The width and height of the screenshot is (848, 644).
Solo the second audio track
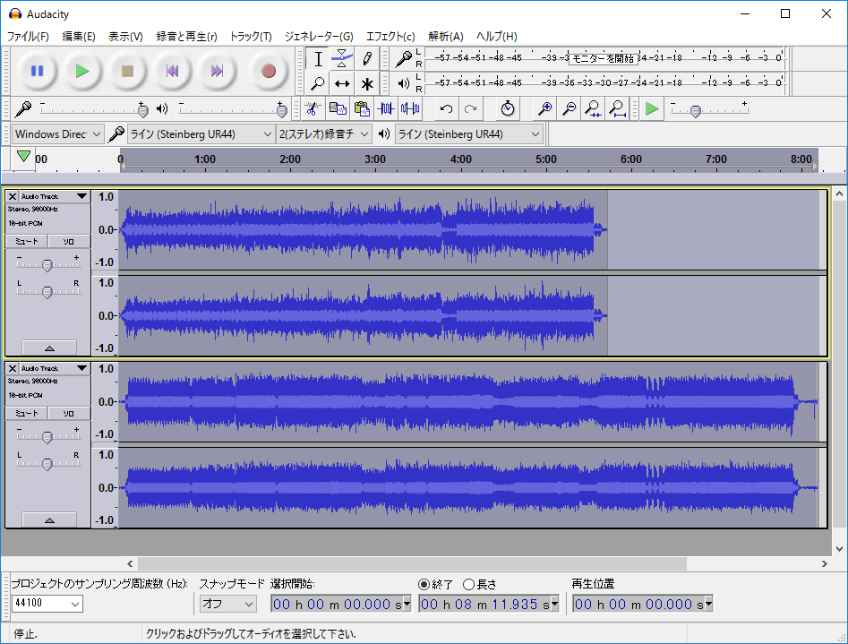pyautogui.click(x=69, y=414)
